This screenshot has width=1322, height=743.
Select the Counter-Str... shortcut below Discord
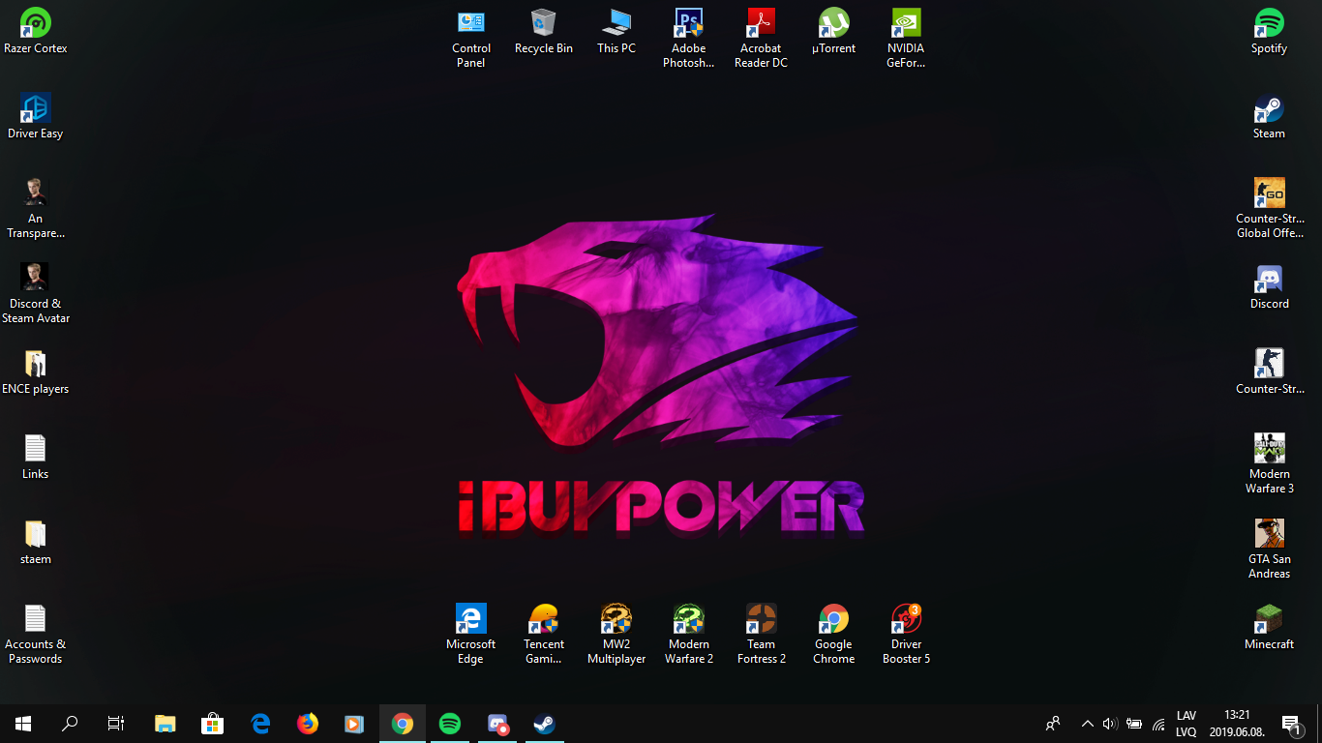tap(1269, 371)
